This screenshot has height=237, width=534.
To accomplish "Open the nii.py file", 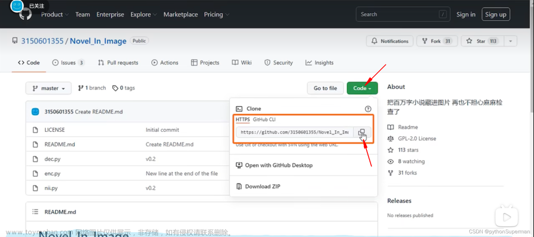I will click(x=51, y=188).
